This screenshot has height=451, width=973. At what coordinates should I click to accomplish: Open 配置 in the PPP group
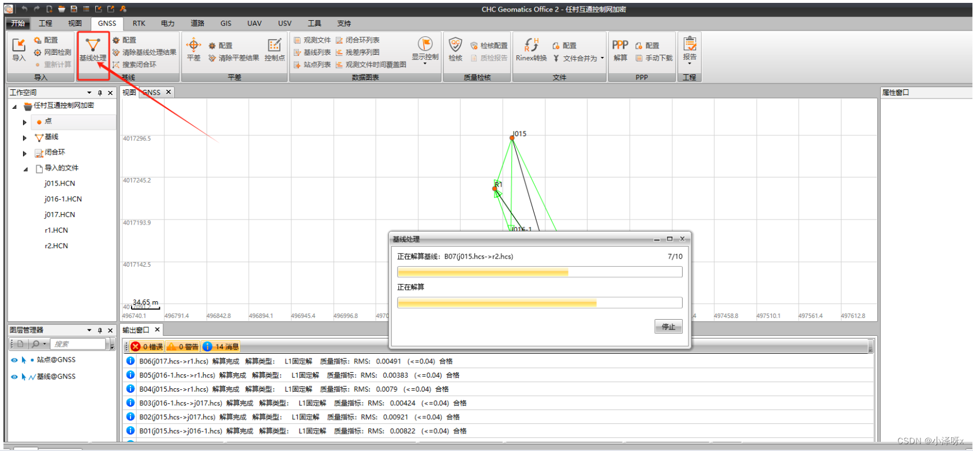point(648,46)
